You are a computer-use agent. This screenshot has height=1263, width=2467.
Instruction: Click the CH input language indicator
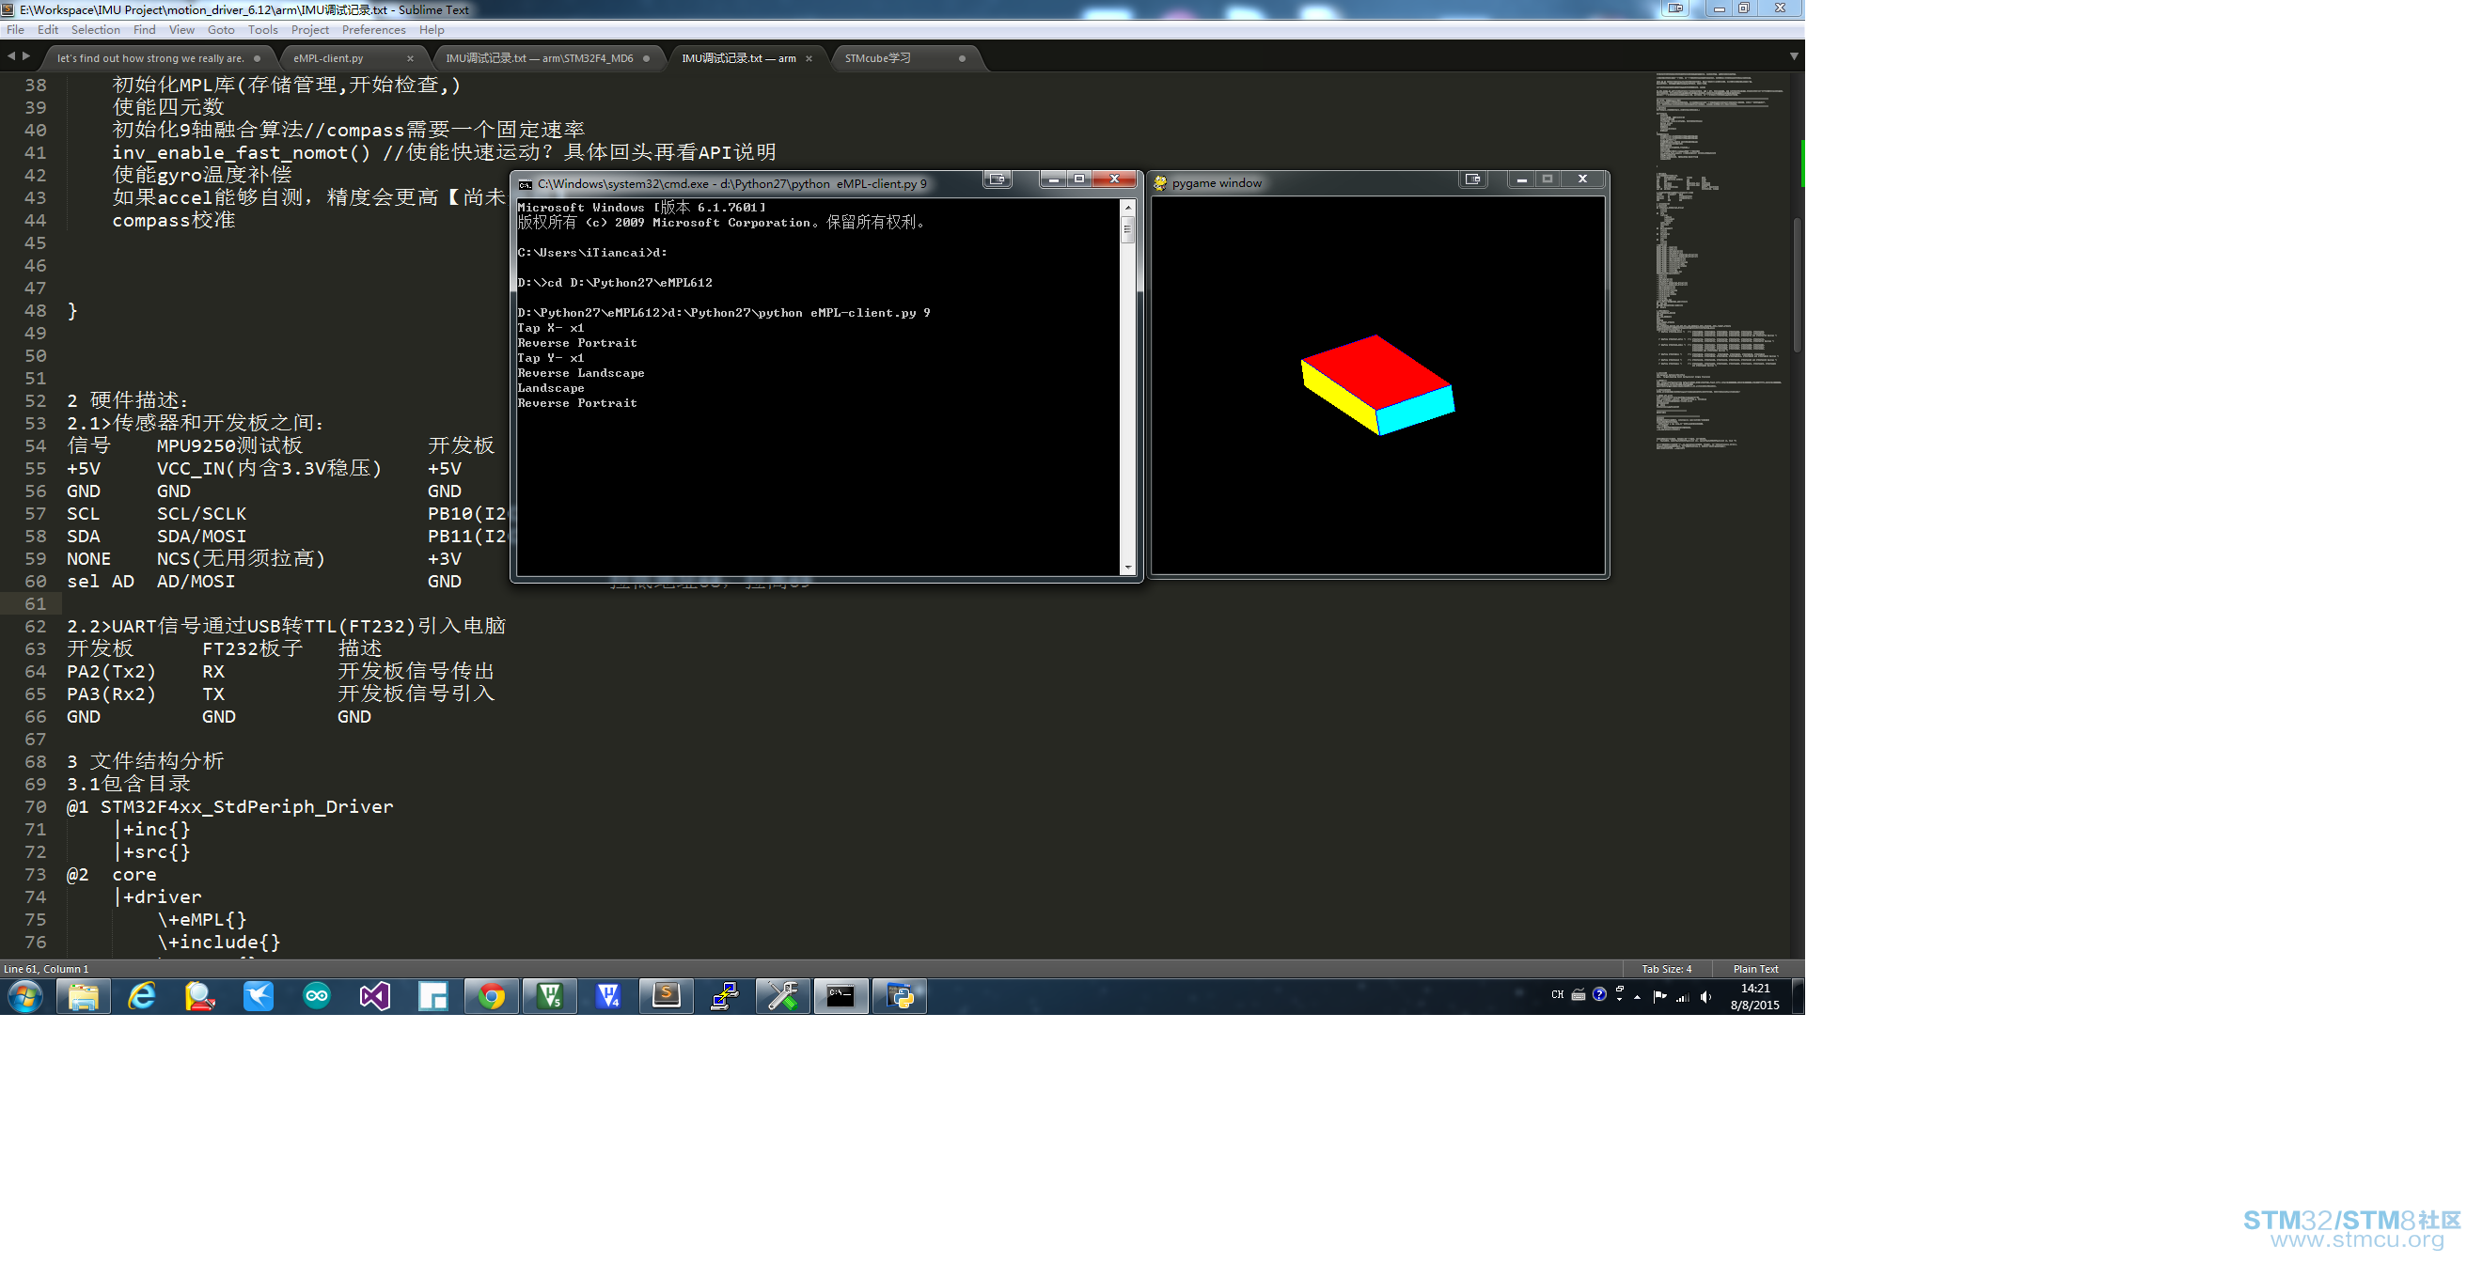tap(1557, 995)
